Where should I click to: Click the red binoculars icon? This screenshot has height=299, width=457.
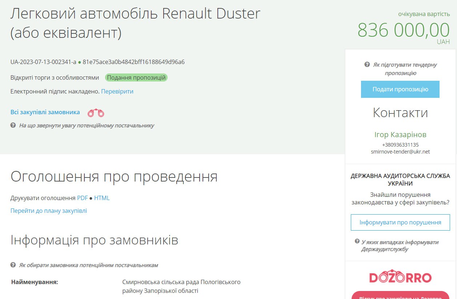(x=96, y=113)
